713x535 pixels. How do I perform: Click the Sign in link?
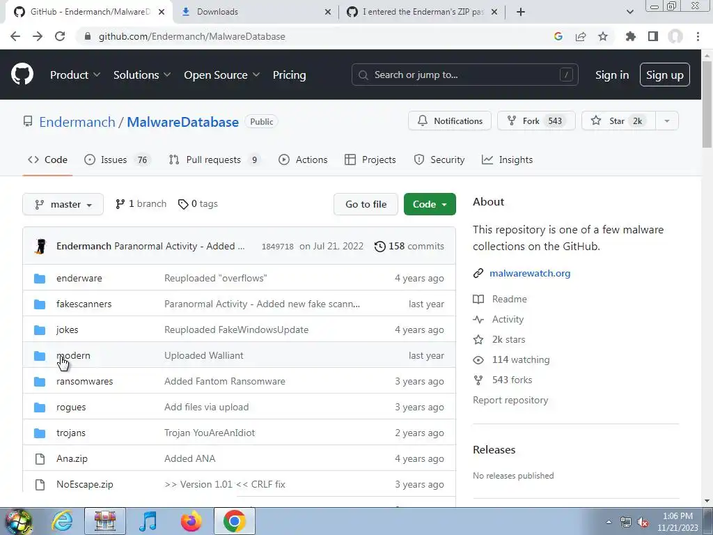click(612, 75)
